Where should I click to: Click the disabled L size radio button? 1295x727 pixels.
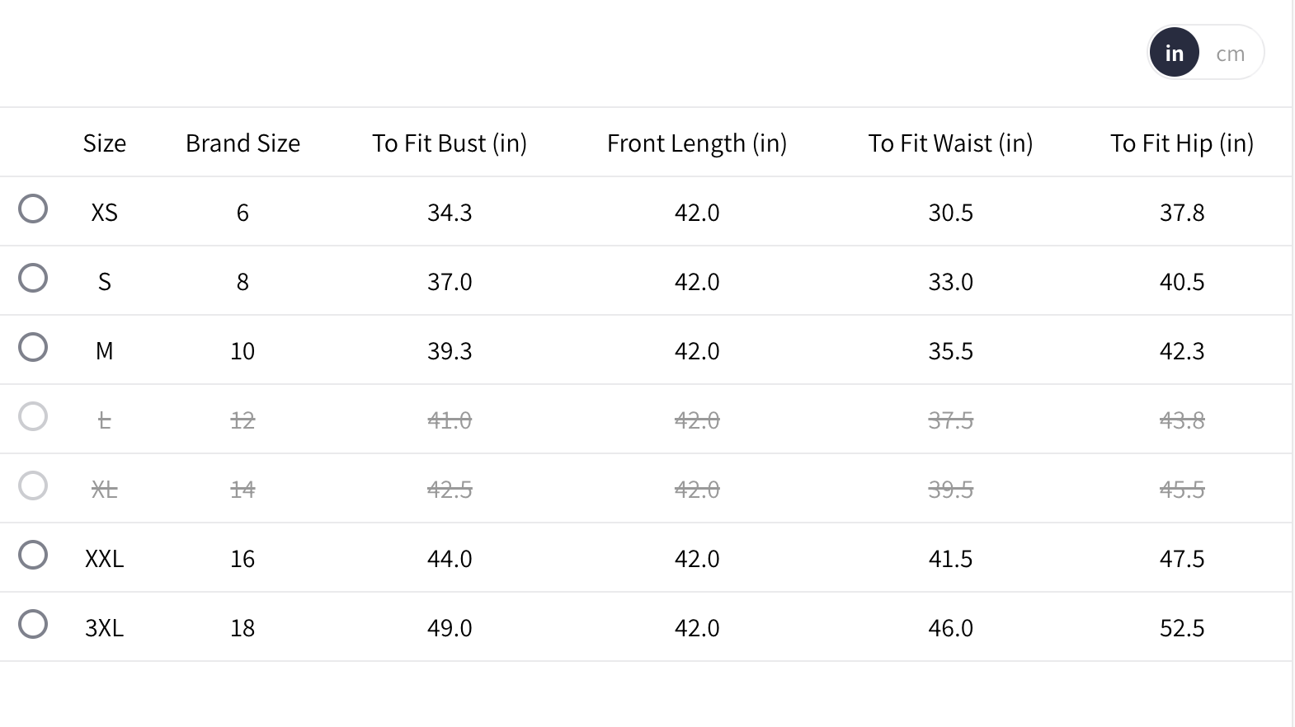pos(33,416)
